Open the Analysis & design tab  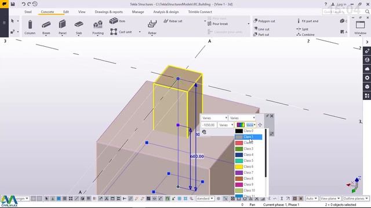point(166,12)
